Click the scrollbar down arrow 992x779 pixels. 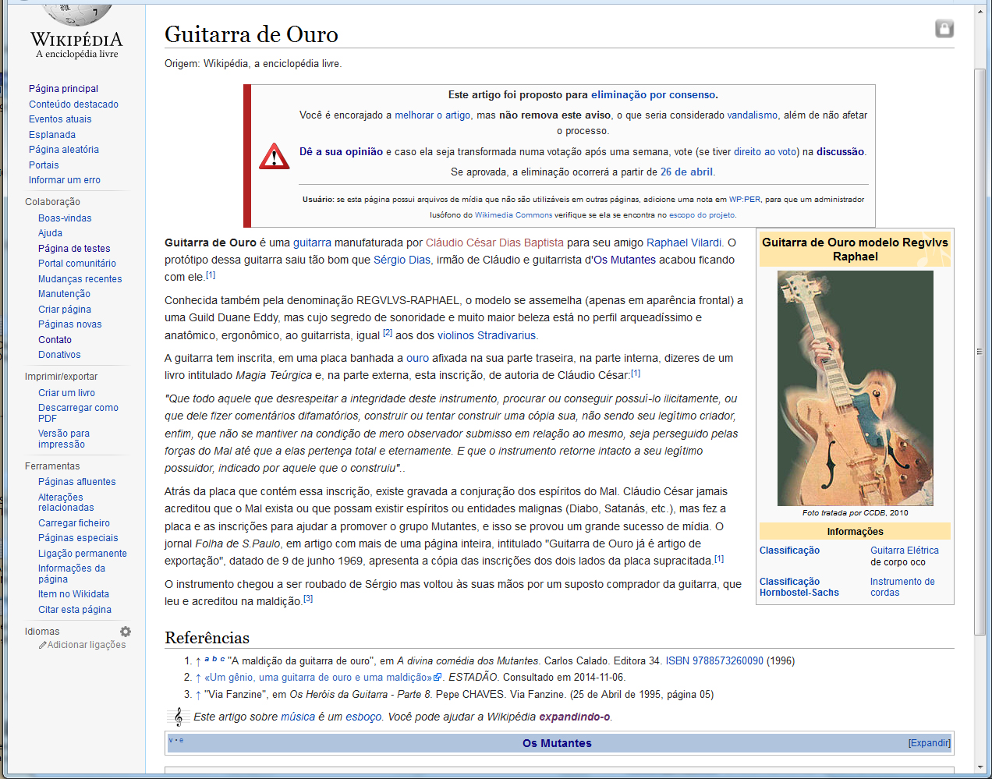980,767
